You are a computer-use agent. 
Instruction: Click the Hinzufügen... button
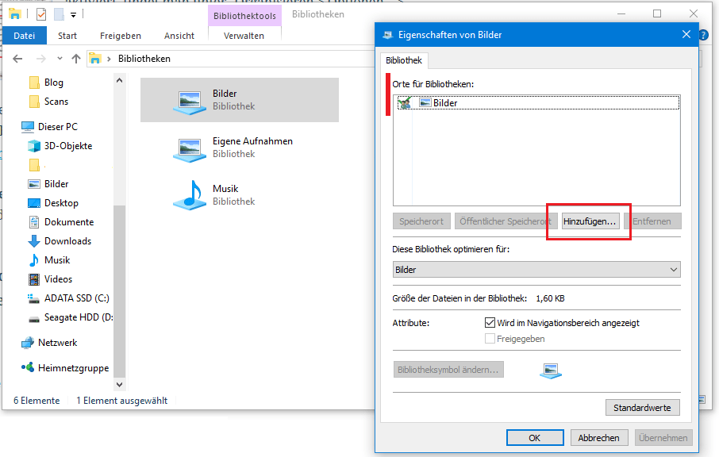click(589, 221)
